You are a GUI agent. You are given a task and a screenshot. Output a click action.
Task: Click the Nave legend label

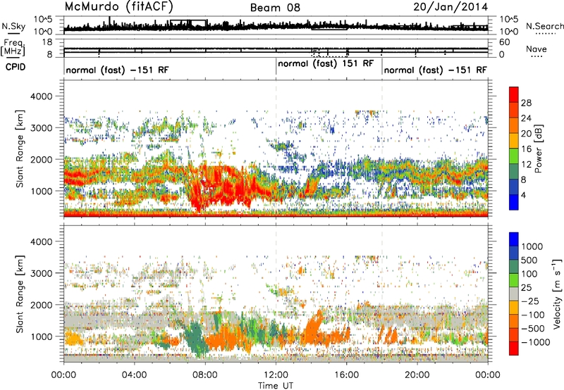(x=537, y=49)
